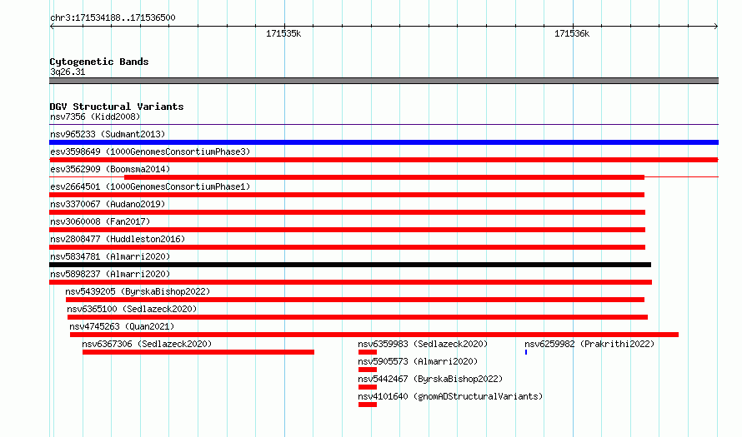Click the ruler's left end arrow
The width and height of the screenshot is (742, 437).
tap(52, 27)
